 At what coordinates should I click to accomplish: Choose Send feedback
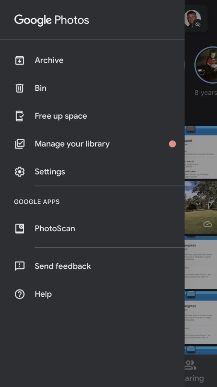[x=92, y=266]
